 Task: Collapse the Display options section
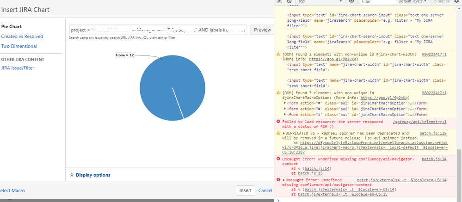pyautogui.click(x=90, y=175)
